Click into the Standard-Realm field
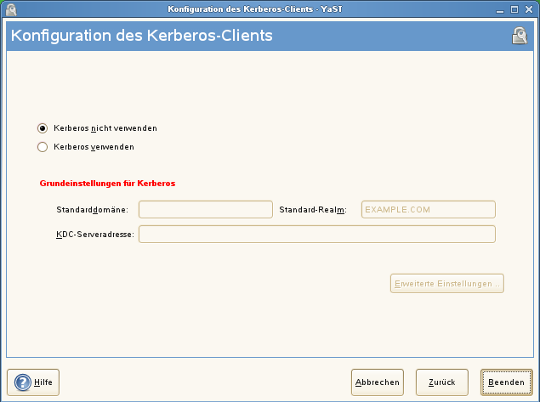 point(428,210)
